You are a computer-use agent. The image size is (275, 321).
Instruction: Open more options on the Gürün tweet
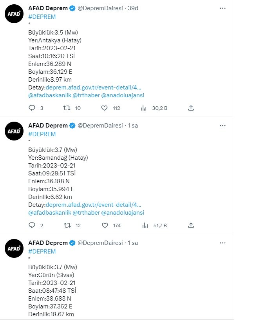223,243
